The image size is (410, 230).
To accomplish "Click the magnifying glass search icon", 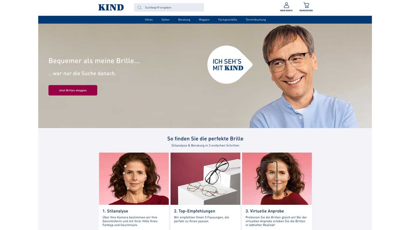I will (x=139, y=7).
